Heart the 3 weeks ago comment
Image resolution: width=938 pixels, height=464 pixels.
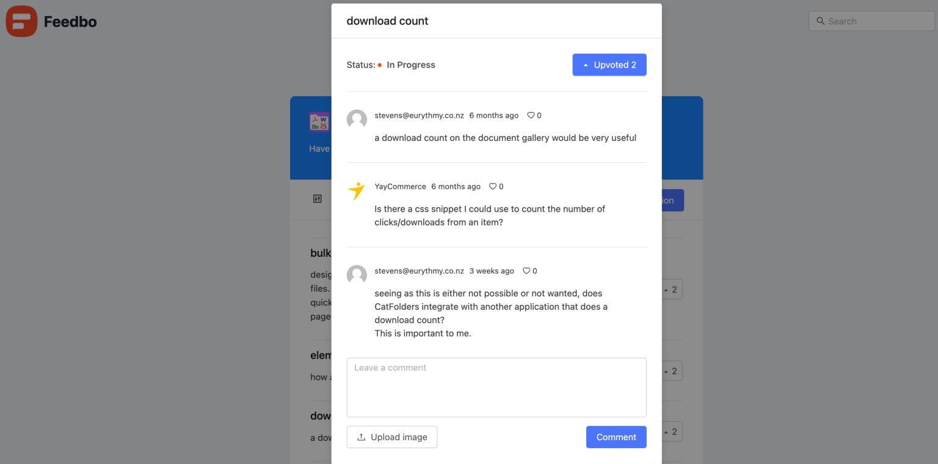(526, 271)
